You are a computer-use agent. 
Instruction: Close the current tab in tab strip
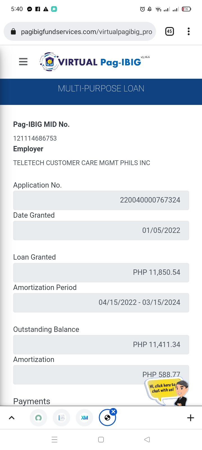pyautogui.click(x=113, y=412)
